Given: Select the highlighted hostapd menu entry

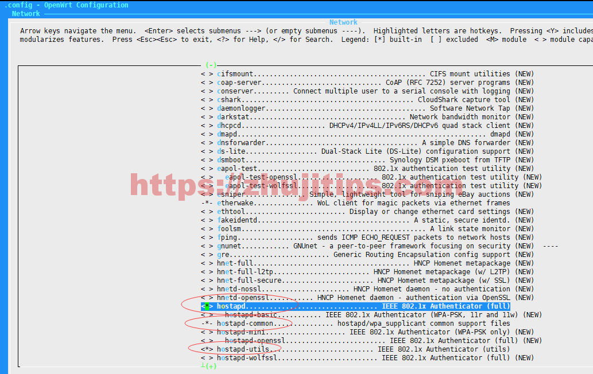Looking at the screenshot, I should pos(355,306).
